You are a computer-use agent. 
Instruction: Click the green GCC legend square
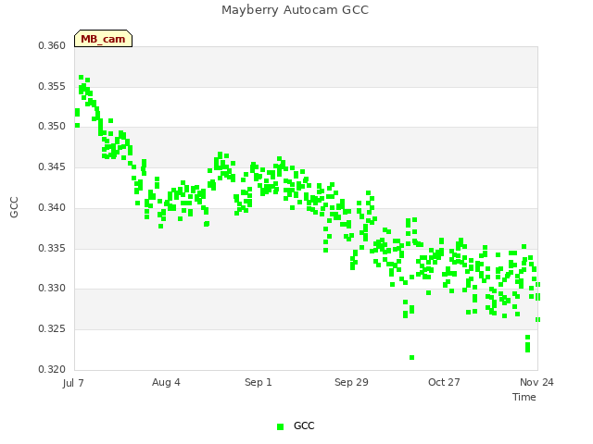click(x=280, y=426)
